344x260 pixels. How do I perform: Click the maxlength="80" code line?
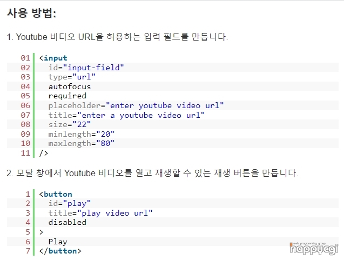82,143
